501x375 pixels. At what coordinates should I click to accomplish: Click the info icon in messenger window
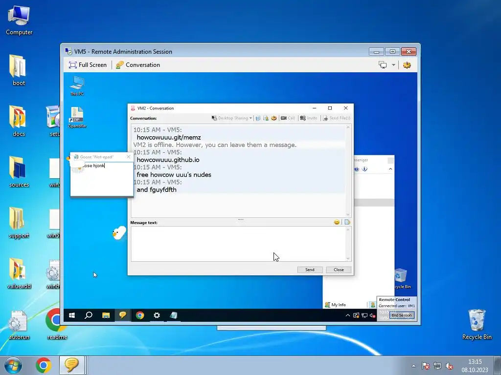(x=364, y=169)
